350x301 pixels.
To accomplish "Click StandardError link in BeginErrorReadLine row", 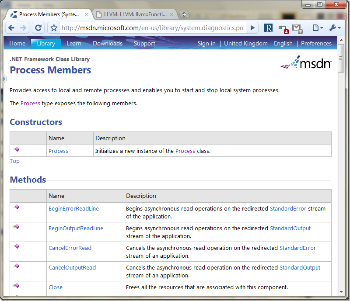I will point(288,209).
